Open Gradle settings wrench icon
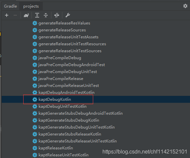The image size is (190, 158). click(68, 15)
